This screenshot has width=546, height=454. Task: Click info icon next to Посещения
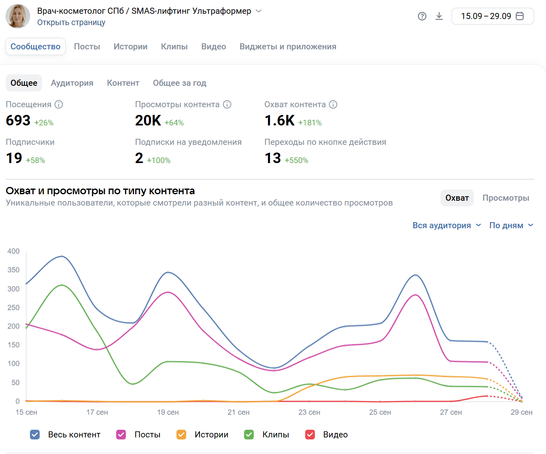point(59,104)
